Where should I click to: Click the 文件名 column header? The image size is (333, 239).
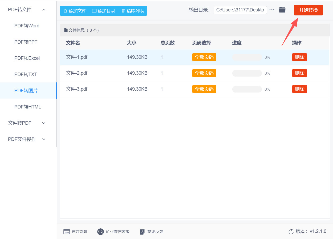73,43
